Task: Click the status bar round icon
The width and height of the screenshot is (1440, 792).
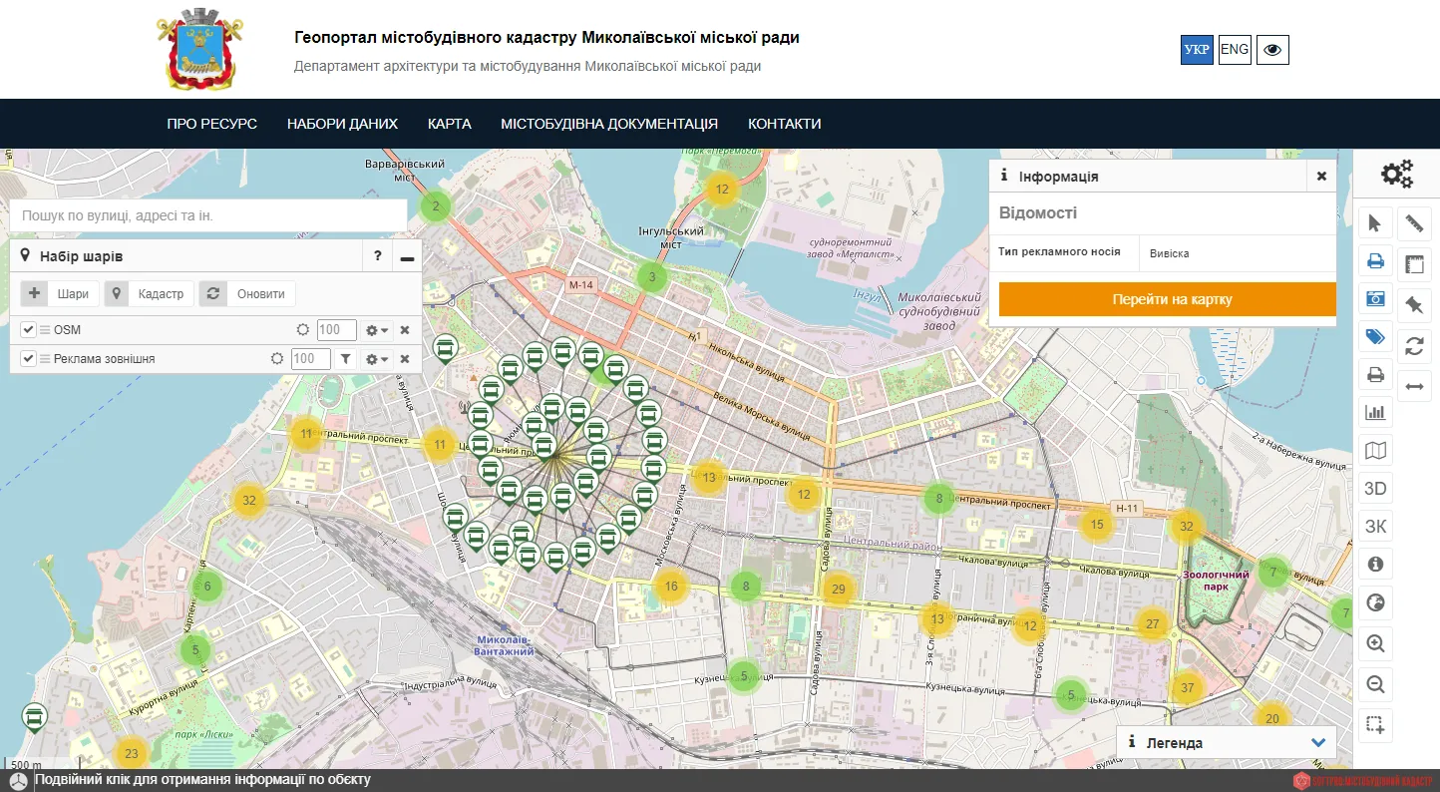Action: point(17,780)
